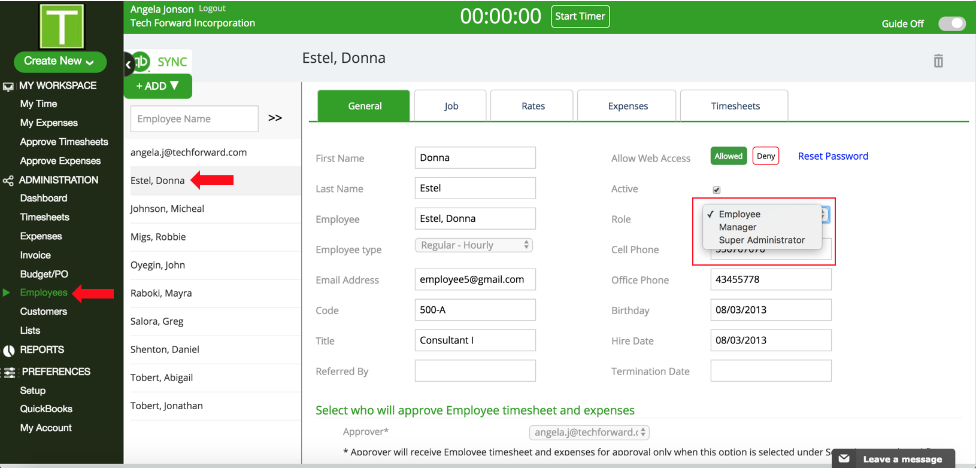
Task: Switch to the Rates tab
Action: tap(532, 106)
